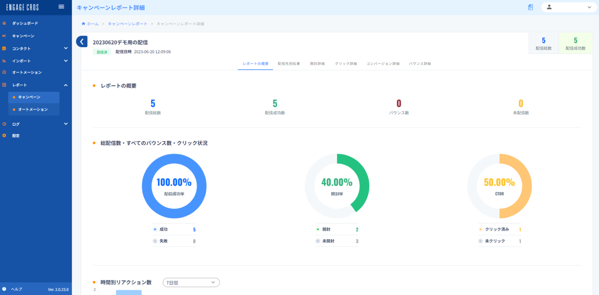Switch to レポートの概要 tab
Screen dimensions: 599x295
[x=256, y=63]
